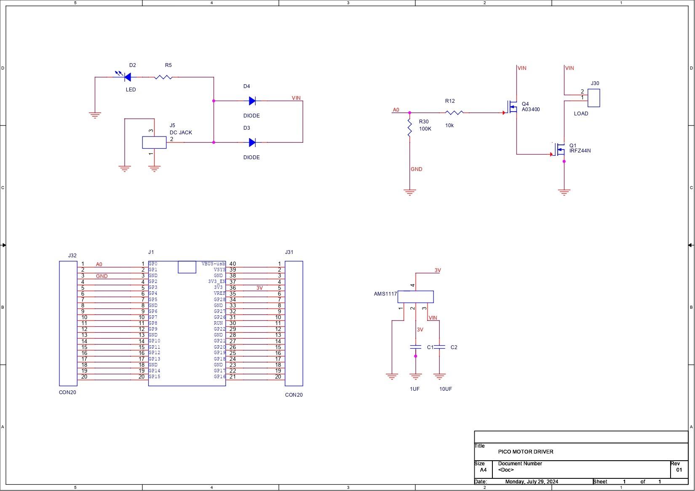Select the 1UF capacitor value
Image resolution: width=695 pixels, height=491 pixels.
pos(414,389)
